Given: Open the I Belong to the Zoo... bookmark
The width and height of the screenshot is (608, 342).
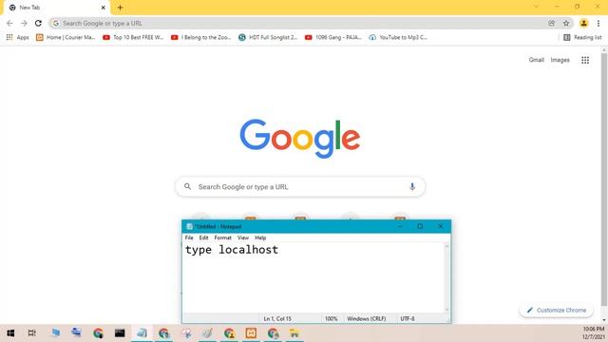Looking at the screenshot, I should point(200,37).
